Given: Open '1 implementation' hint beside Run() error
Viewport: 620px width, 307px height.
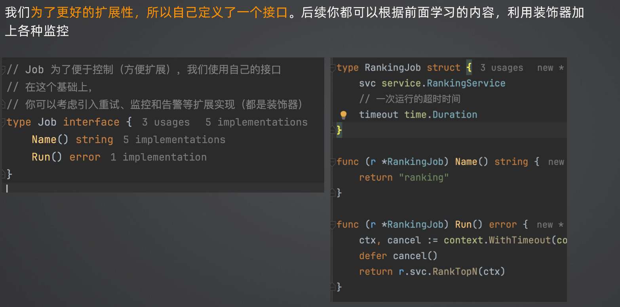Looking at the screenshot, I should click(158, 157).
